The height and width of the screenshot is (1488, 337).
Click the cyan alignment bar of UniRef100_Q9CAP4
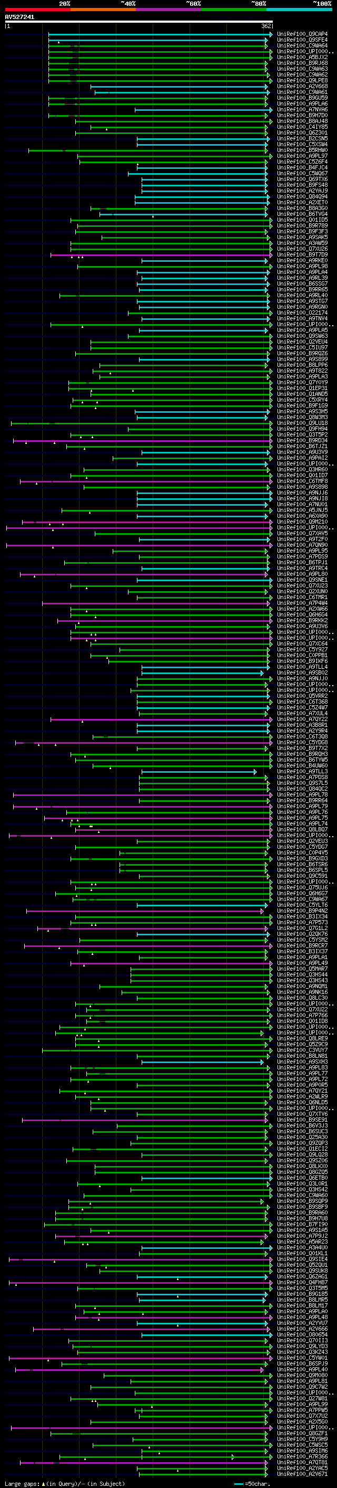tap(160, 35)
